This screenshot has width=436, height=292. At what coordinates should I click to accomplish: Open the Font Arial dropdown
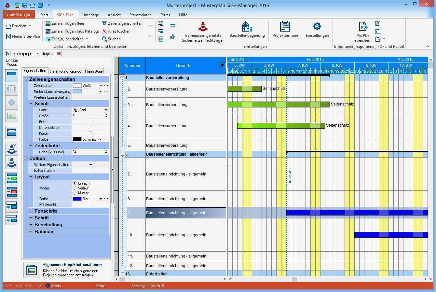point(106,110)
